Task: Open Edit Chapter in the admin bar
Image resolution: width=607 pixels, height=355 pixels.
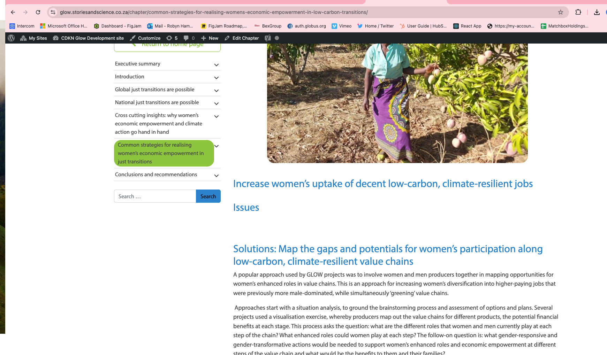Action: point(242,38)
